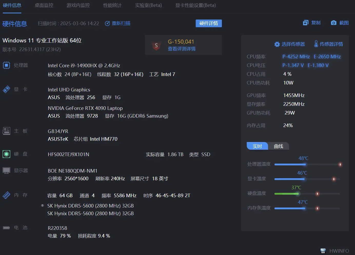This screenshot has height=255, width=355.
Task: Click the 显卡 graphics card icon
Action: pos(6,89)
